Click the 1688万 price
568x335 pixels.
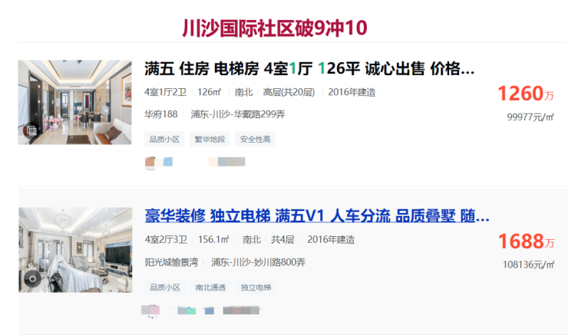point(527,241)
